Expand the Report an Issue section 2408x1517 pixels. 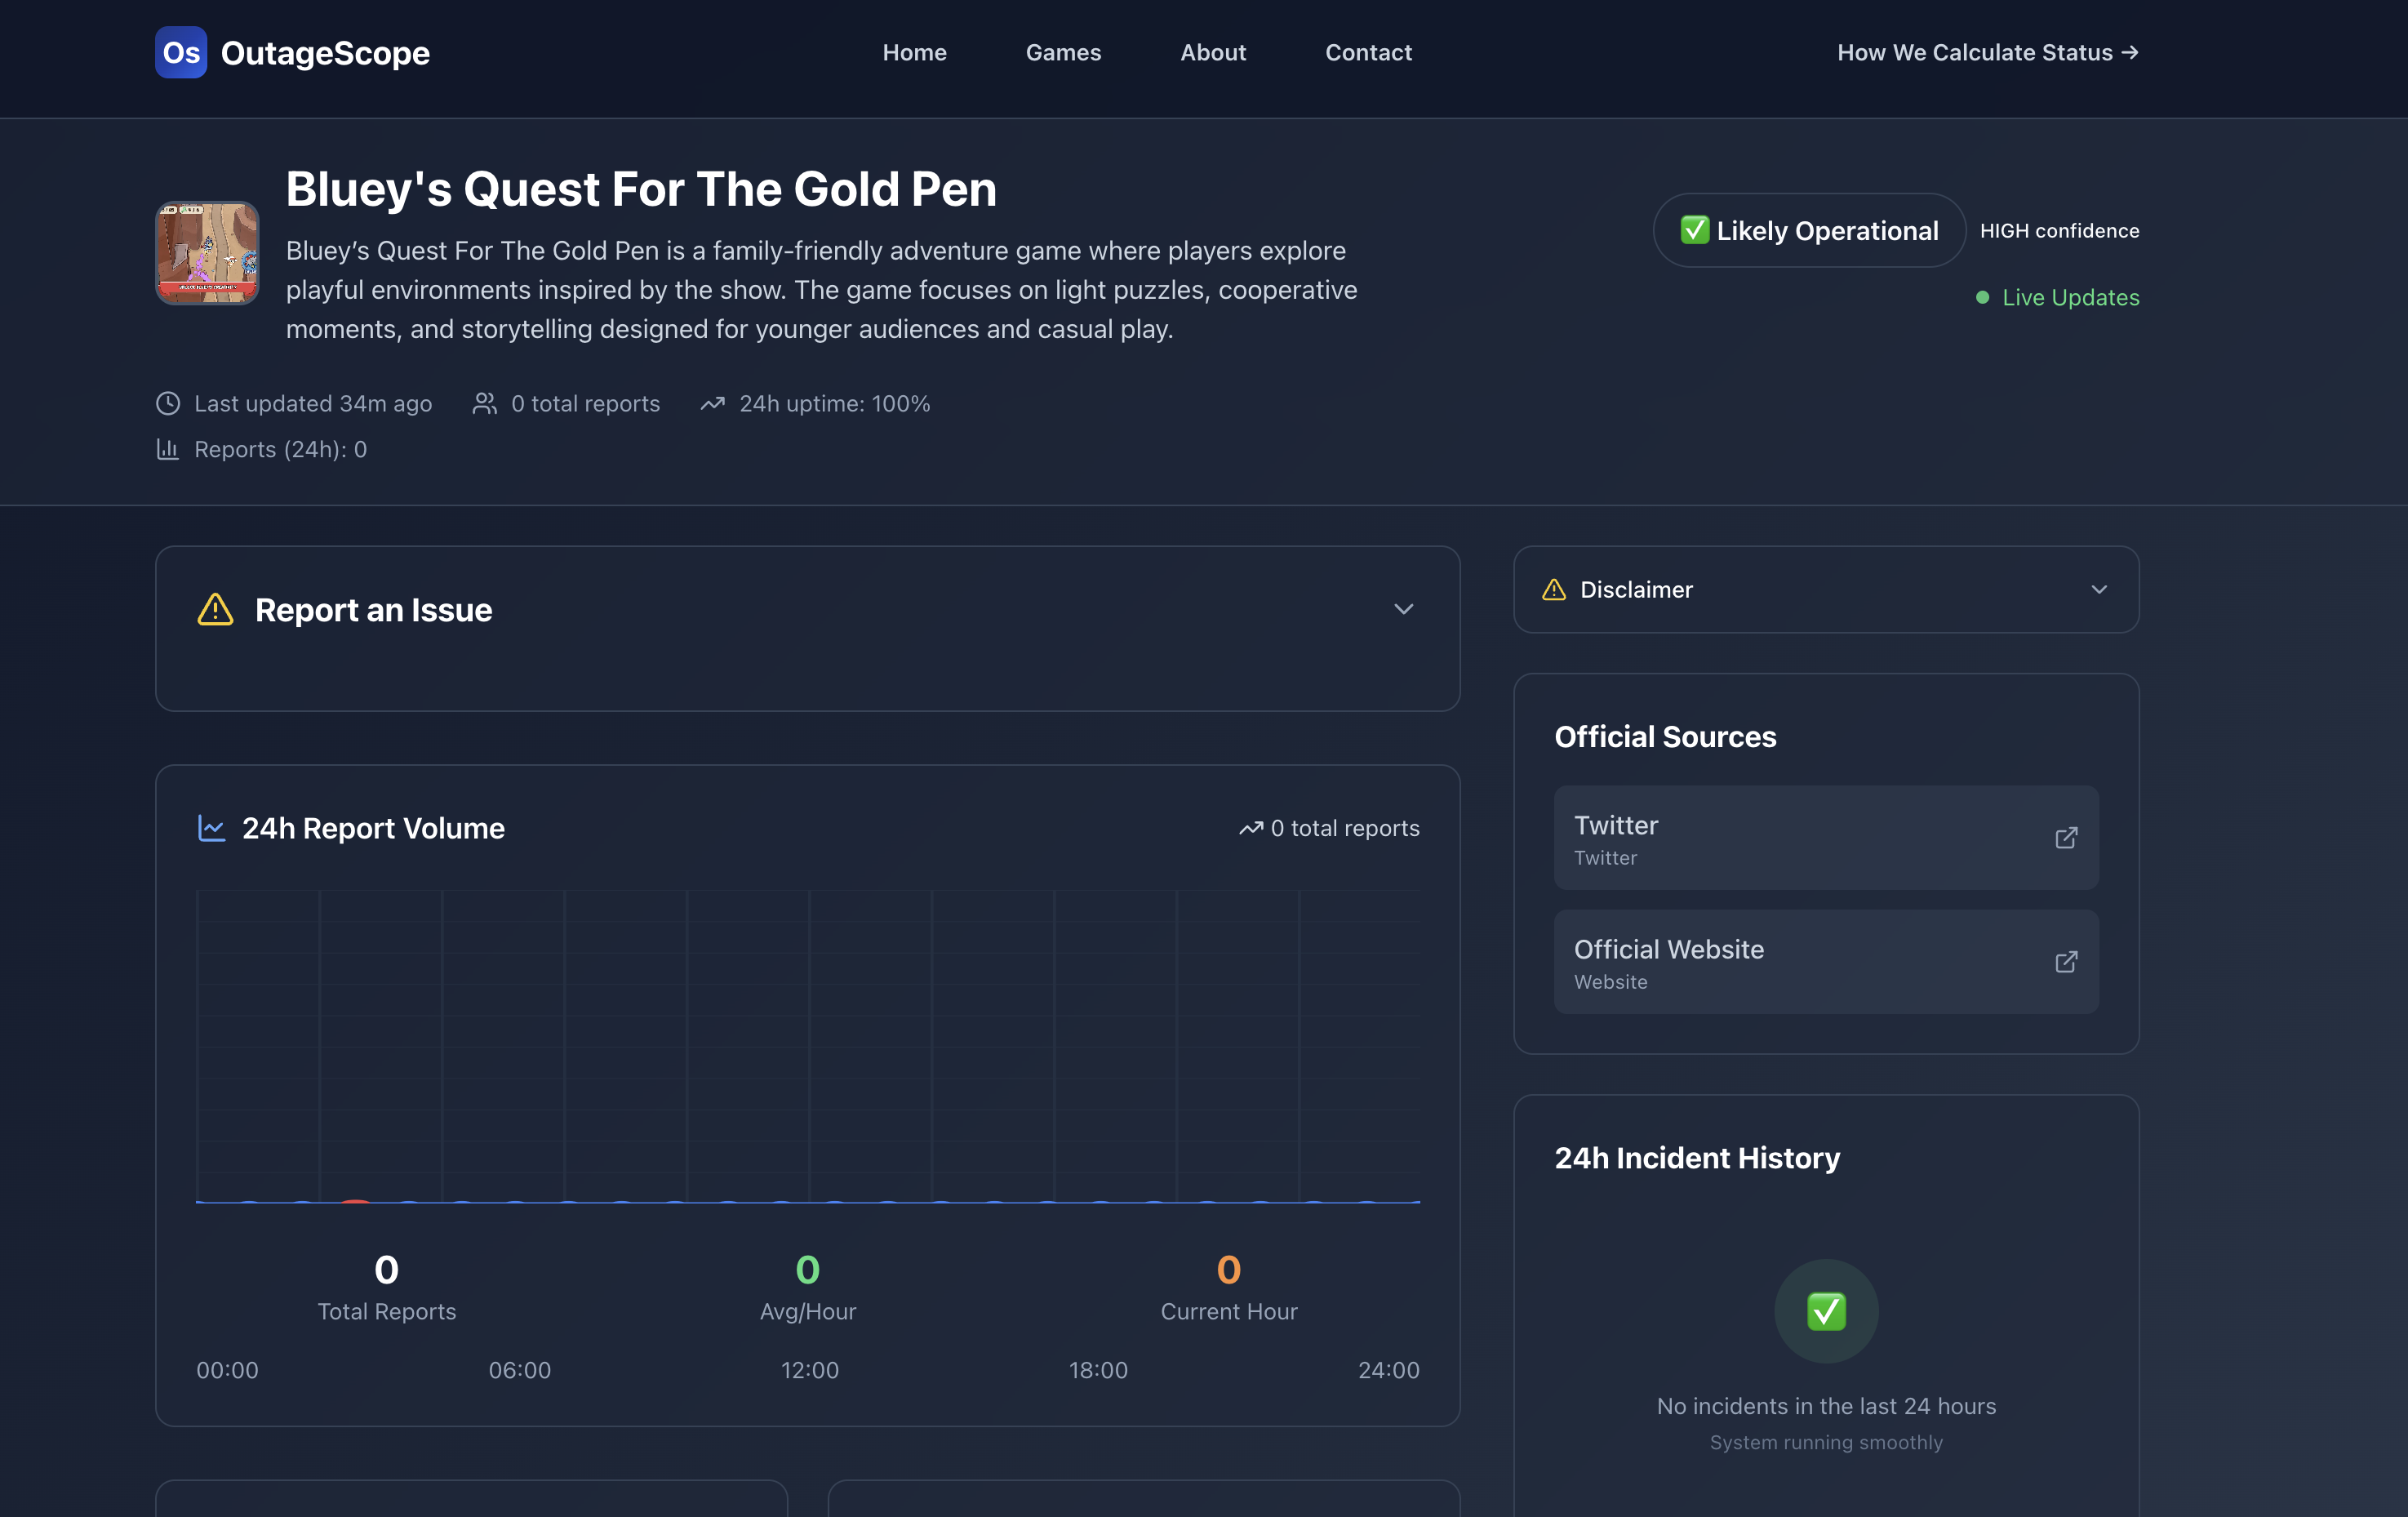[x=1404, y=609]
